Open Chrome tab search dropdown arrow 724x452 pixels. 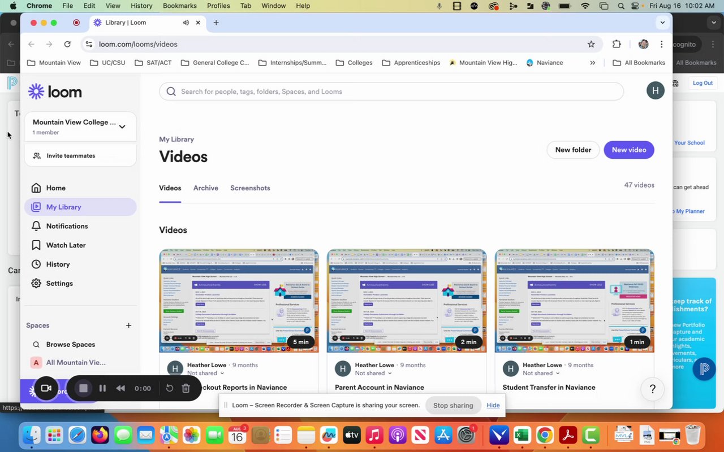662,23
